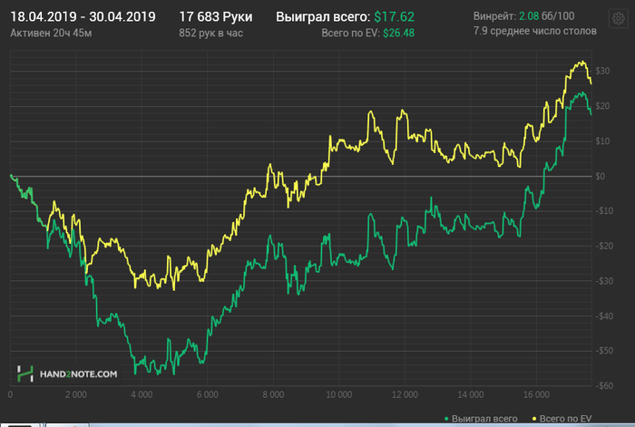The image size is (635, 427).
Task: Click the $30 y-axis label
Action: coord(602,71)
